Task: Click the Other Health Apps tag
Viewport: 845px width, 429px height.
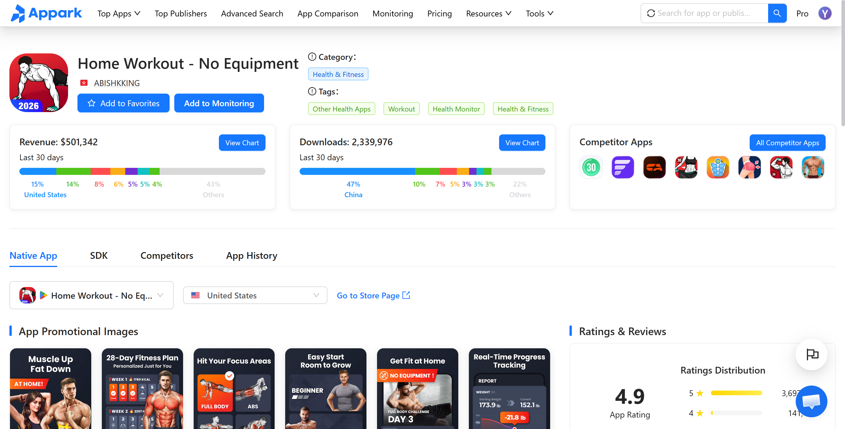Action: coord(341,109)
